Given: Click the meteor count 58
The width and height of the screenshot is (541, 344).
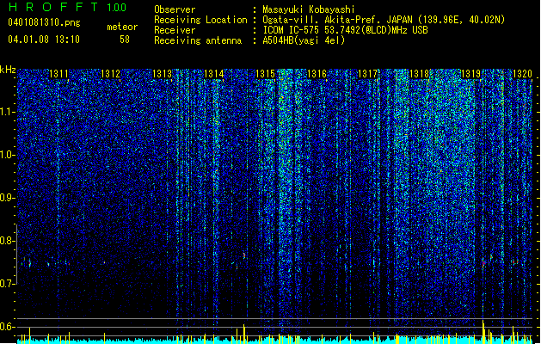Looking at the screenshot, I should (x=125, y=40).
